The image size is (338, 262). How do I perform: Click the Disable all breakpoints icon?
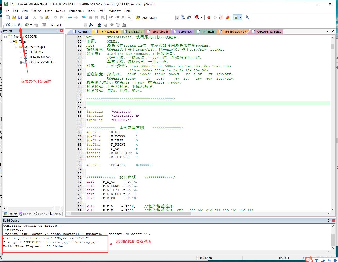(x=221, y=18)
